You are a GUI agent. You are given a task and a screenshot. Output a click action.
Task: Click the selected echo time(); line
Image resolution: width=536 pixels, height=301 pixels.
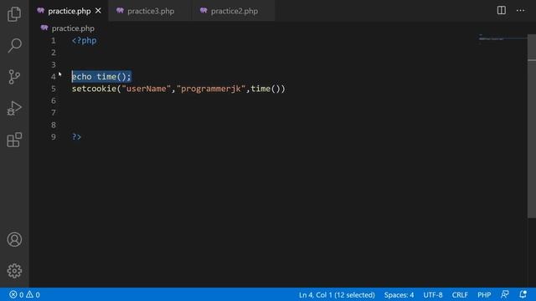101,77
